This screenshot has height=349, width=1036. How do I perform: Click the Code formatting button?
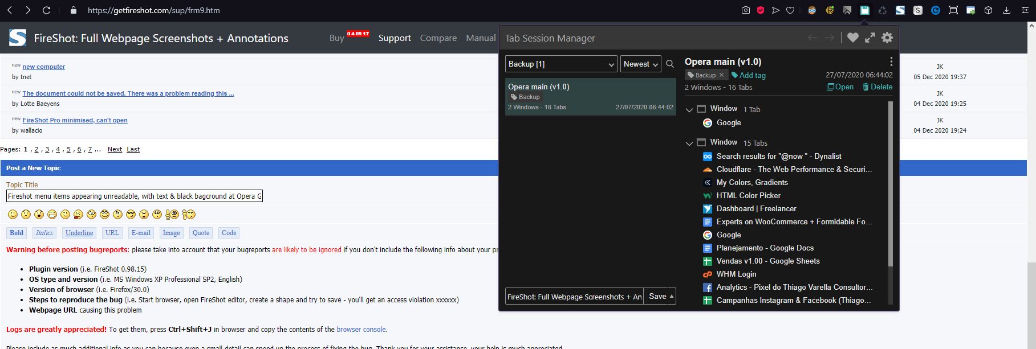[229, 233]
